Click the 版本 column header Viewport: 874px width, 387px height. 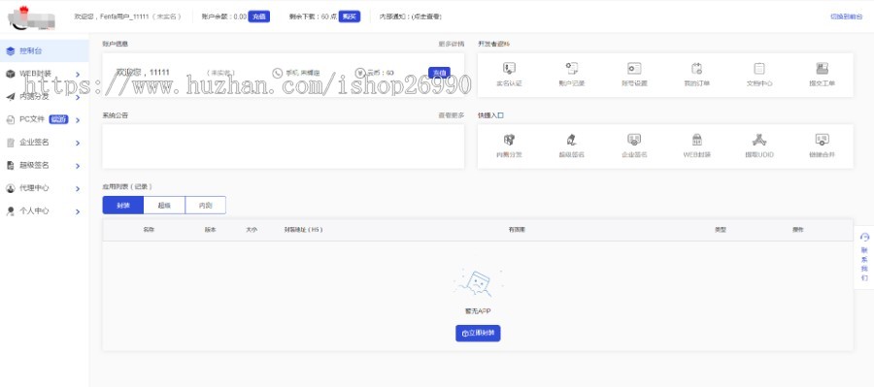click(210, 230)
